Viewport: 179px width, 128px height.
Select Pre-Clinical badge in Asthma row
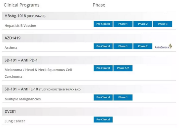(x=103, y=46)
